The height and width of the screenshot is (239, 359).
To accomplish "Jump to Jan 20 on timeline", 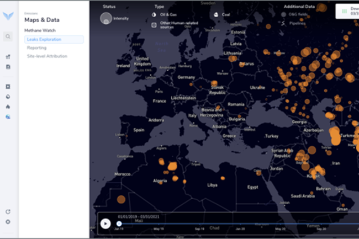I will (240, 229).
